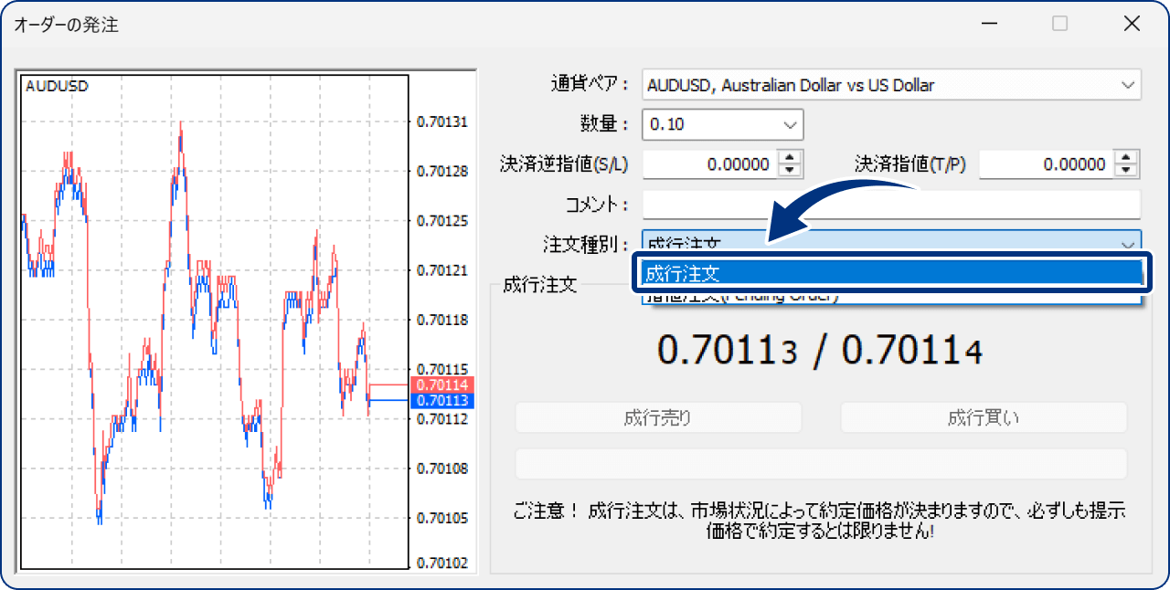Click the 決済逆指値(S/L) value field
The width and height of the screenshot is (1170, 590).
709,164
